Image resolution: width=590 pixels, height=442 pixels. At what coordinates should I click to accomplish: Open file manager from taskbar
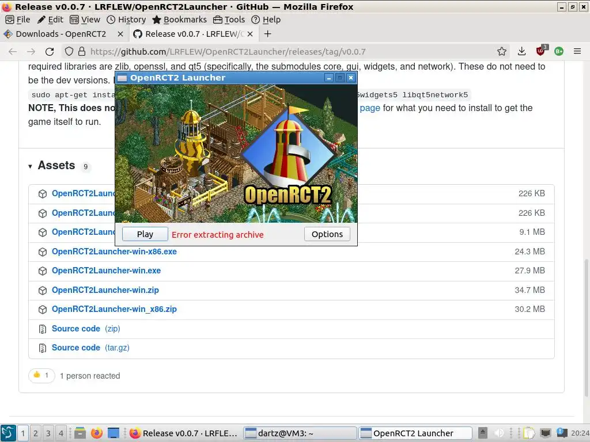tap(80, 433)
